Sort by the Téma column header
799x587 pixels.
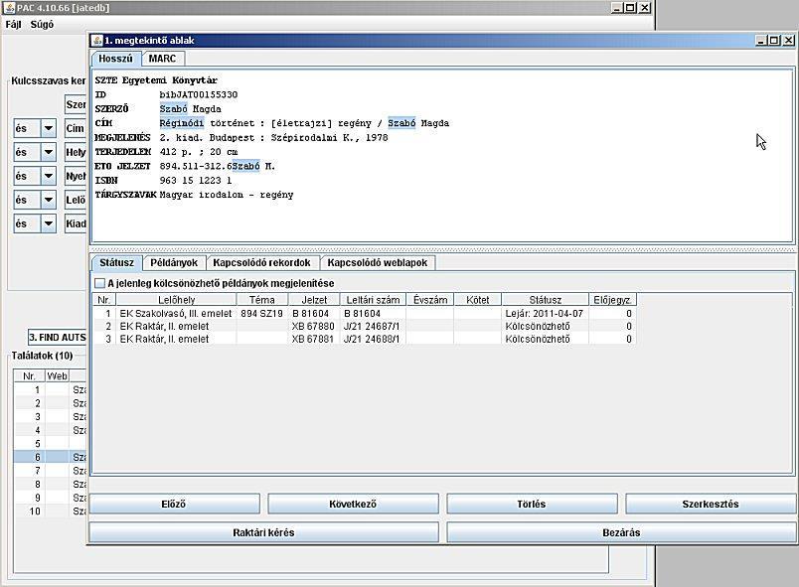[262, 300]
